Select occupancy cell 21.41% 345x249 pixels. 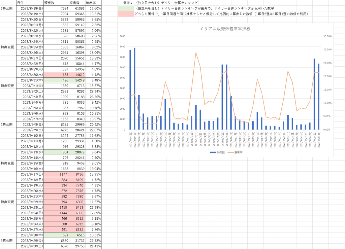[x=93, y=246]
